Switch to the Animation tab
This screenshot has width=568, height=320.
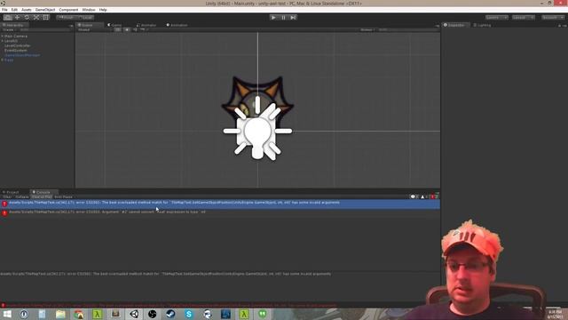pos(177,25)
